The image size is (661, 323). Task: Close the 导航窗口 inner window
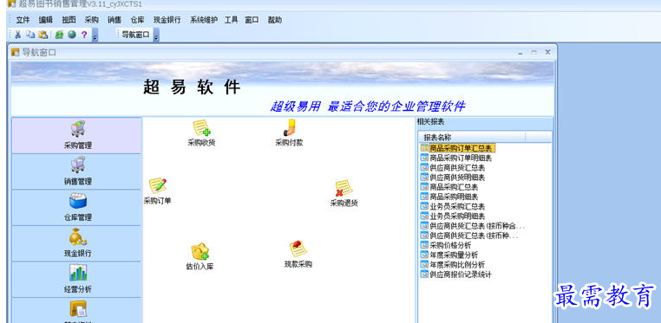click(547, 52)
